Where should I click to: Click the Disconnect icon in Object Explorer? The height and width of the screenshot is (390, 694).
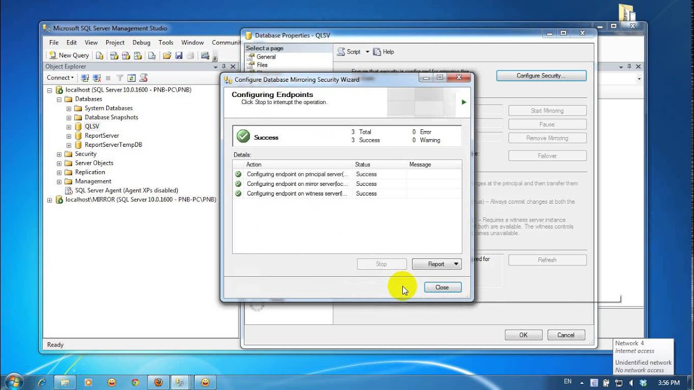click(x=97, y=78)
